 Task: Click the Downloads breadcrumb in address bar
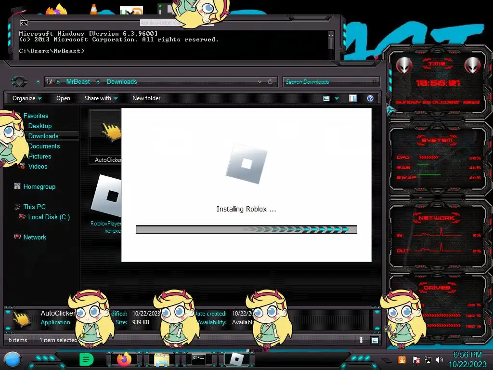(x=122, y=82)
